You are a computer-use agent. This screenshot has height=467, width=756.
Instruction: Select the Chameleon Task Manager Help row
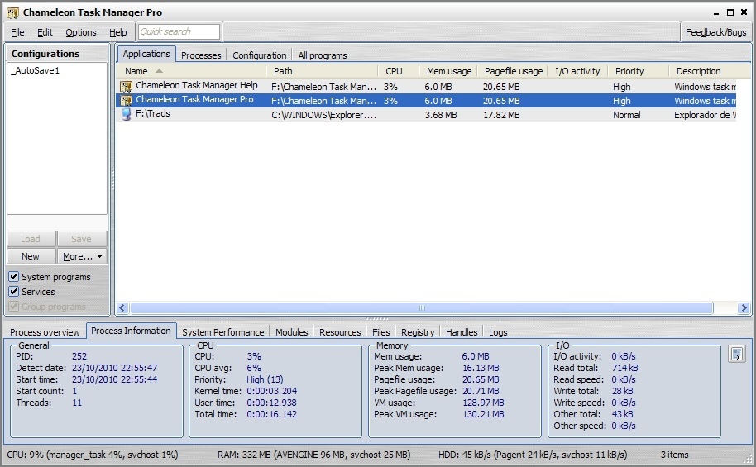tap(426, 87)
